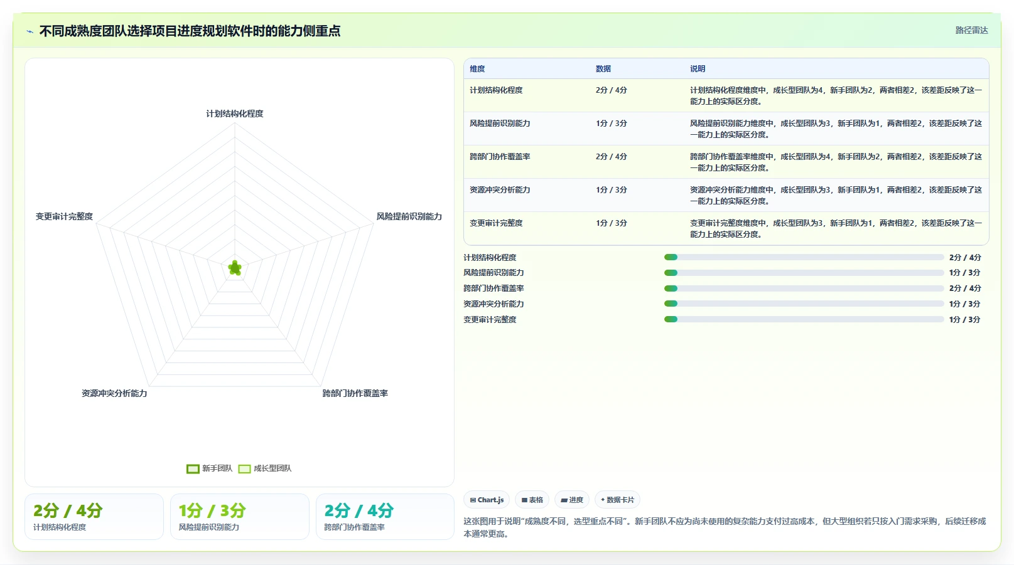Click the 变更审计完整度 progress bar
1014x565 pixels.
tap(804, 319)
